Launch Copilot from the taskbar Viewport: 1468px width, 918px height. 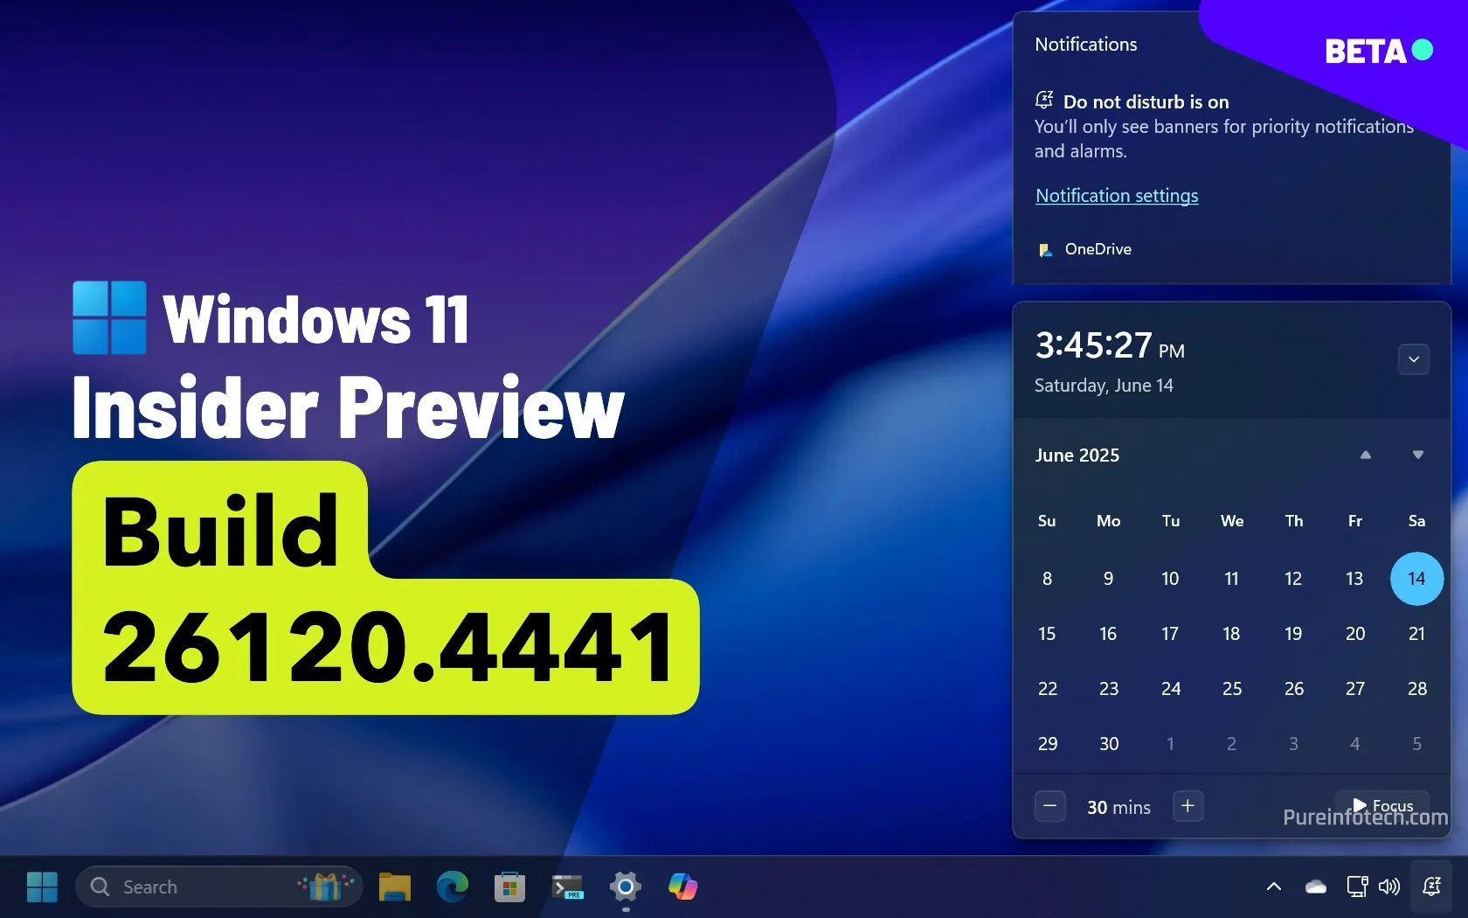(x=683, y=887)
